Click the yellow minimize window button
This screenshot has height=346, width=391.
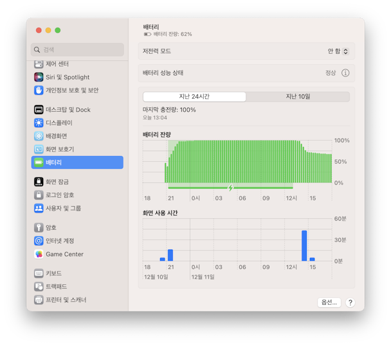coord(48,30)
